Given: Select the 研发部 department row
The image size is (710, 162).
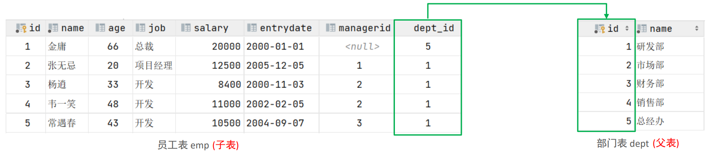Looking at the screenshot, I should click(x=641, y=47).
